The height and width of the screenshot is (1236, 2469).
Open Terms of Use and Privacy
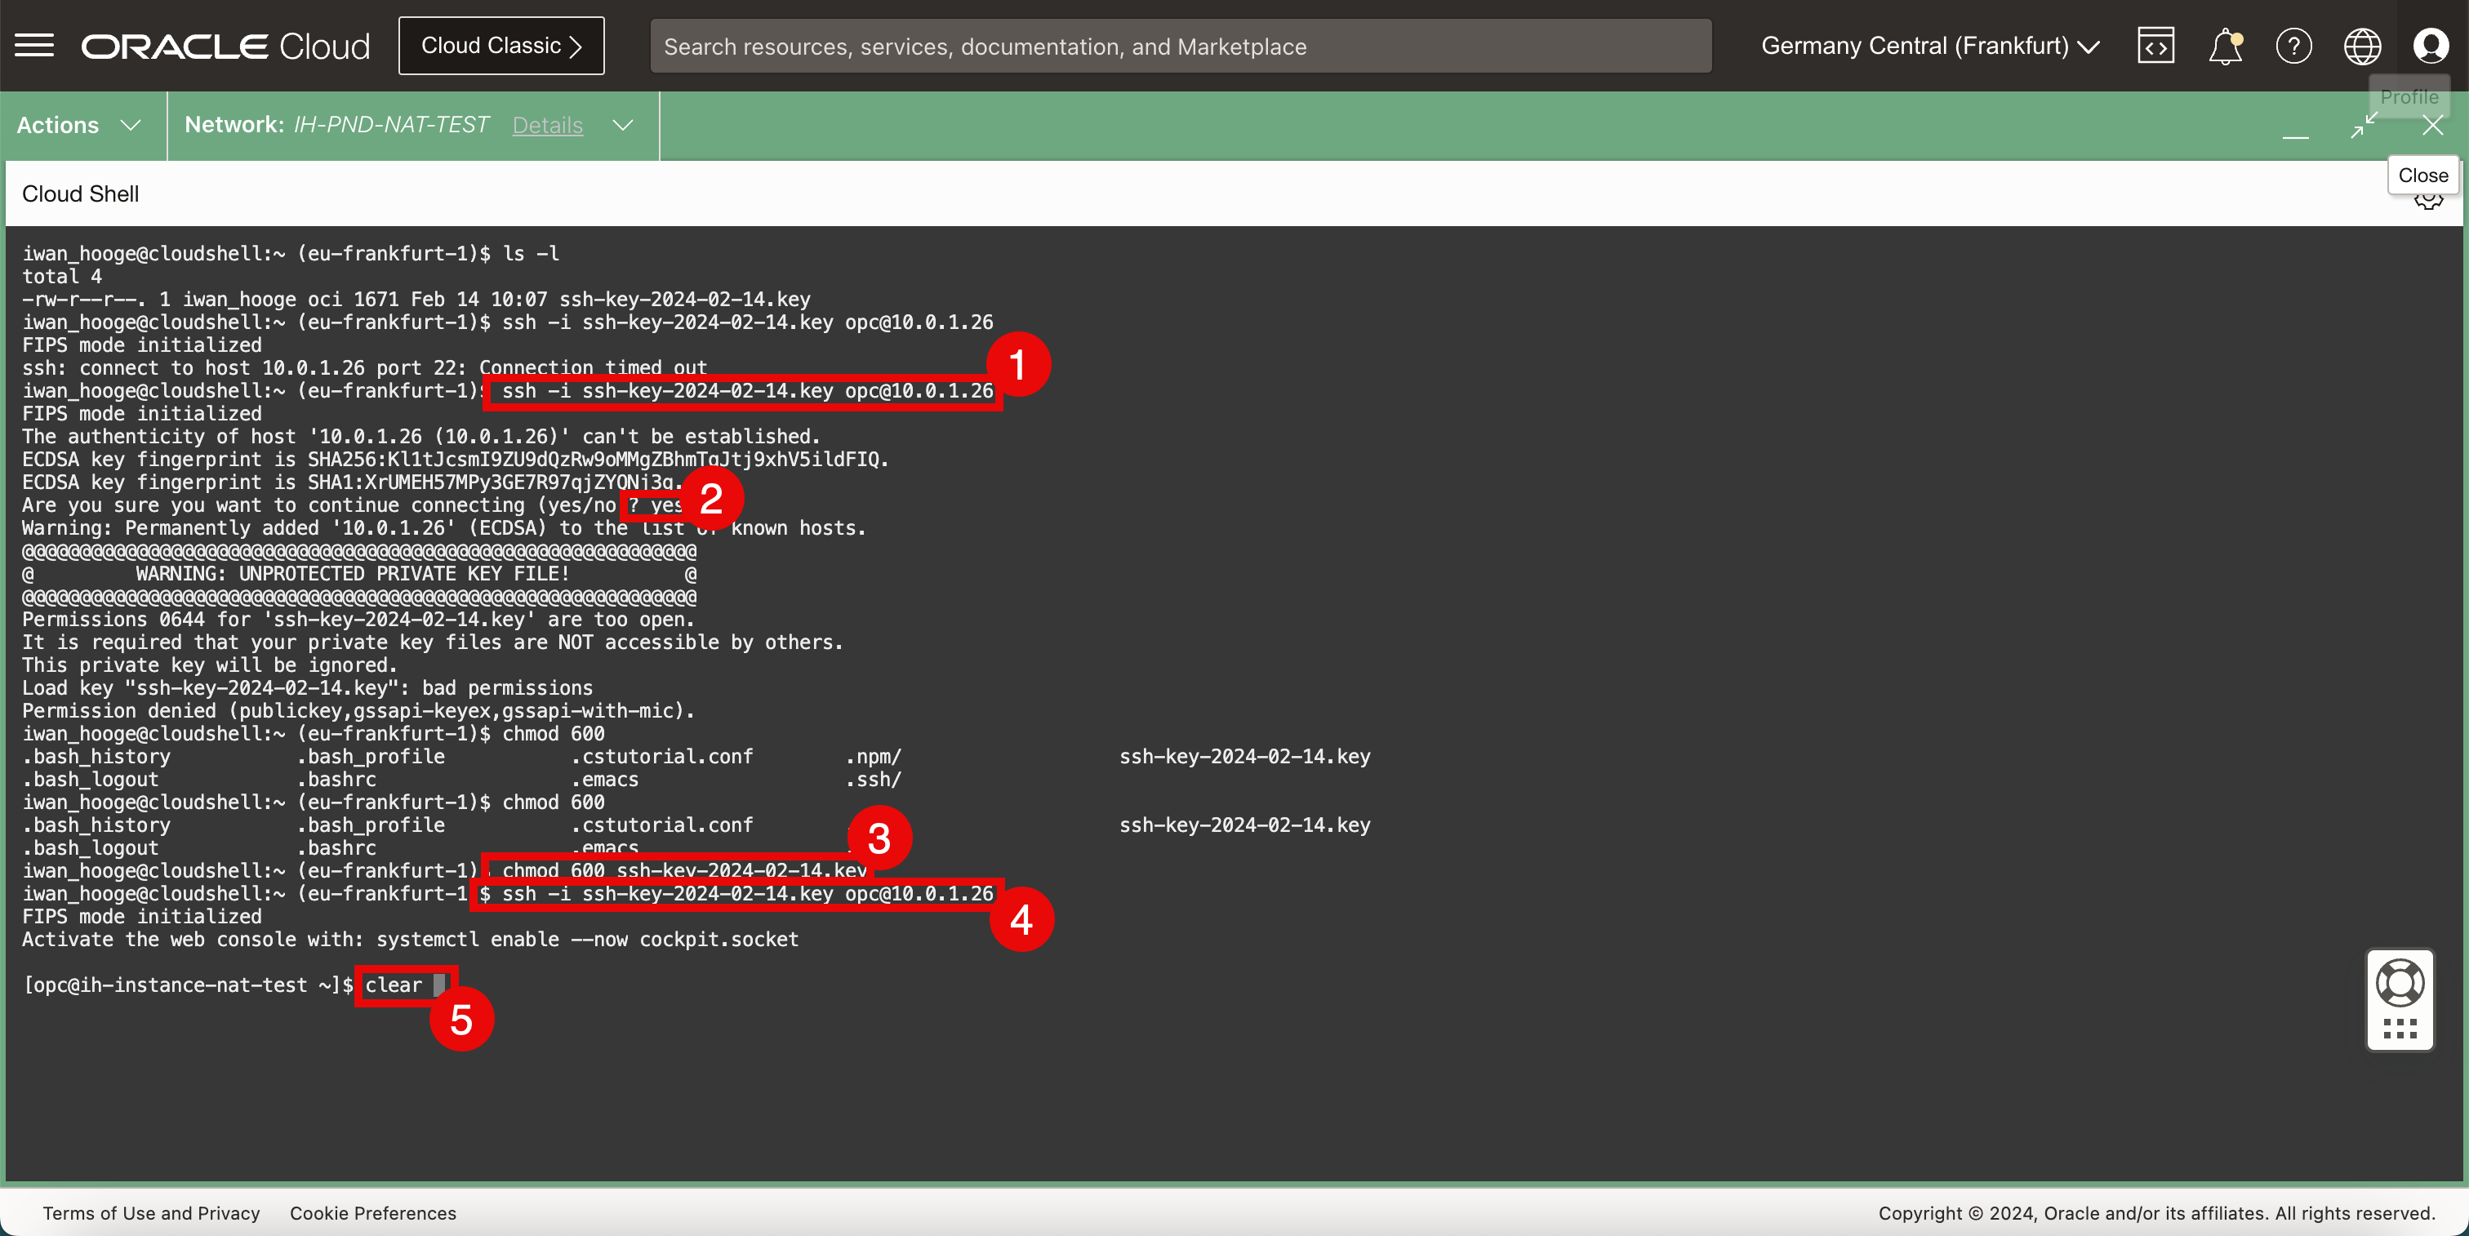point(151,1213)
